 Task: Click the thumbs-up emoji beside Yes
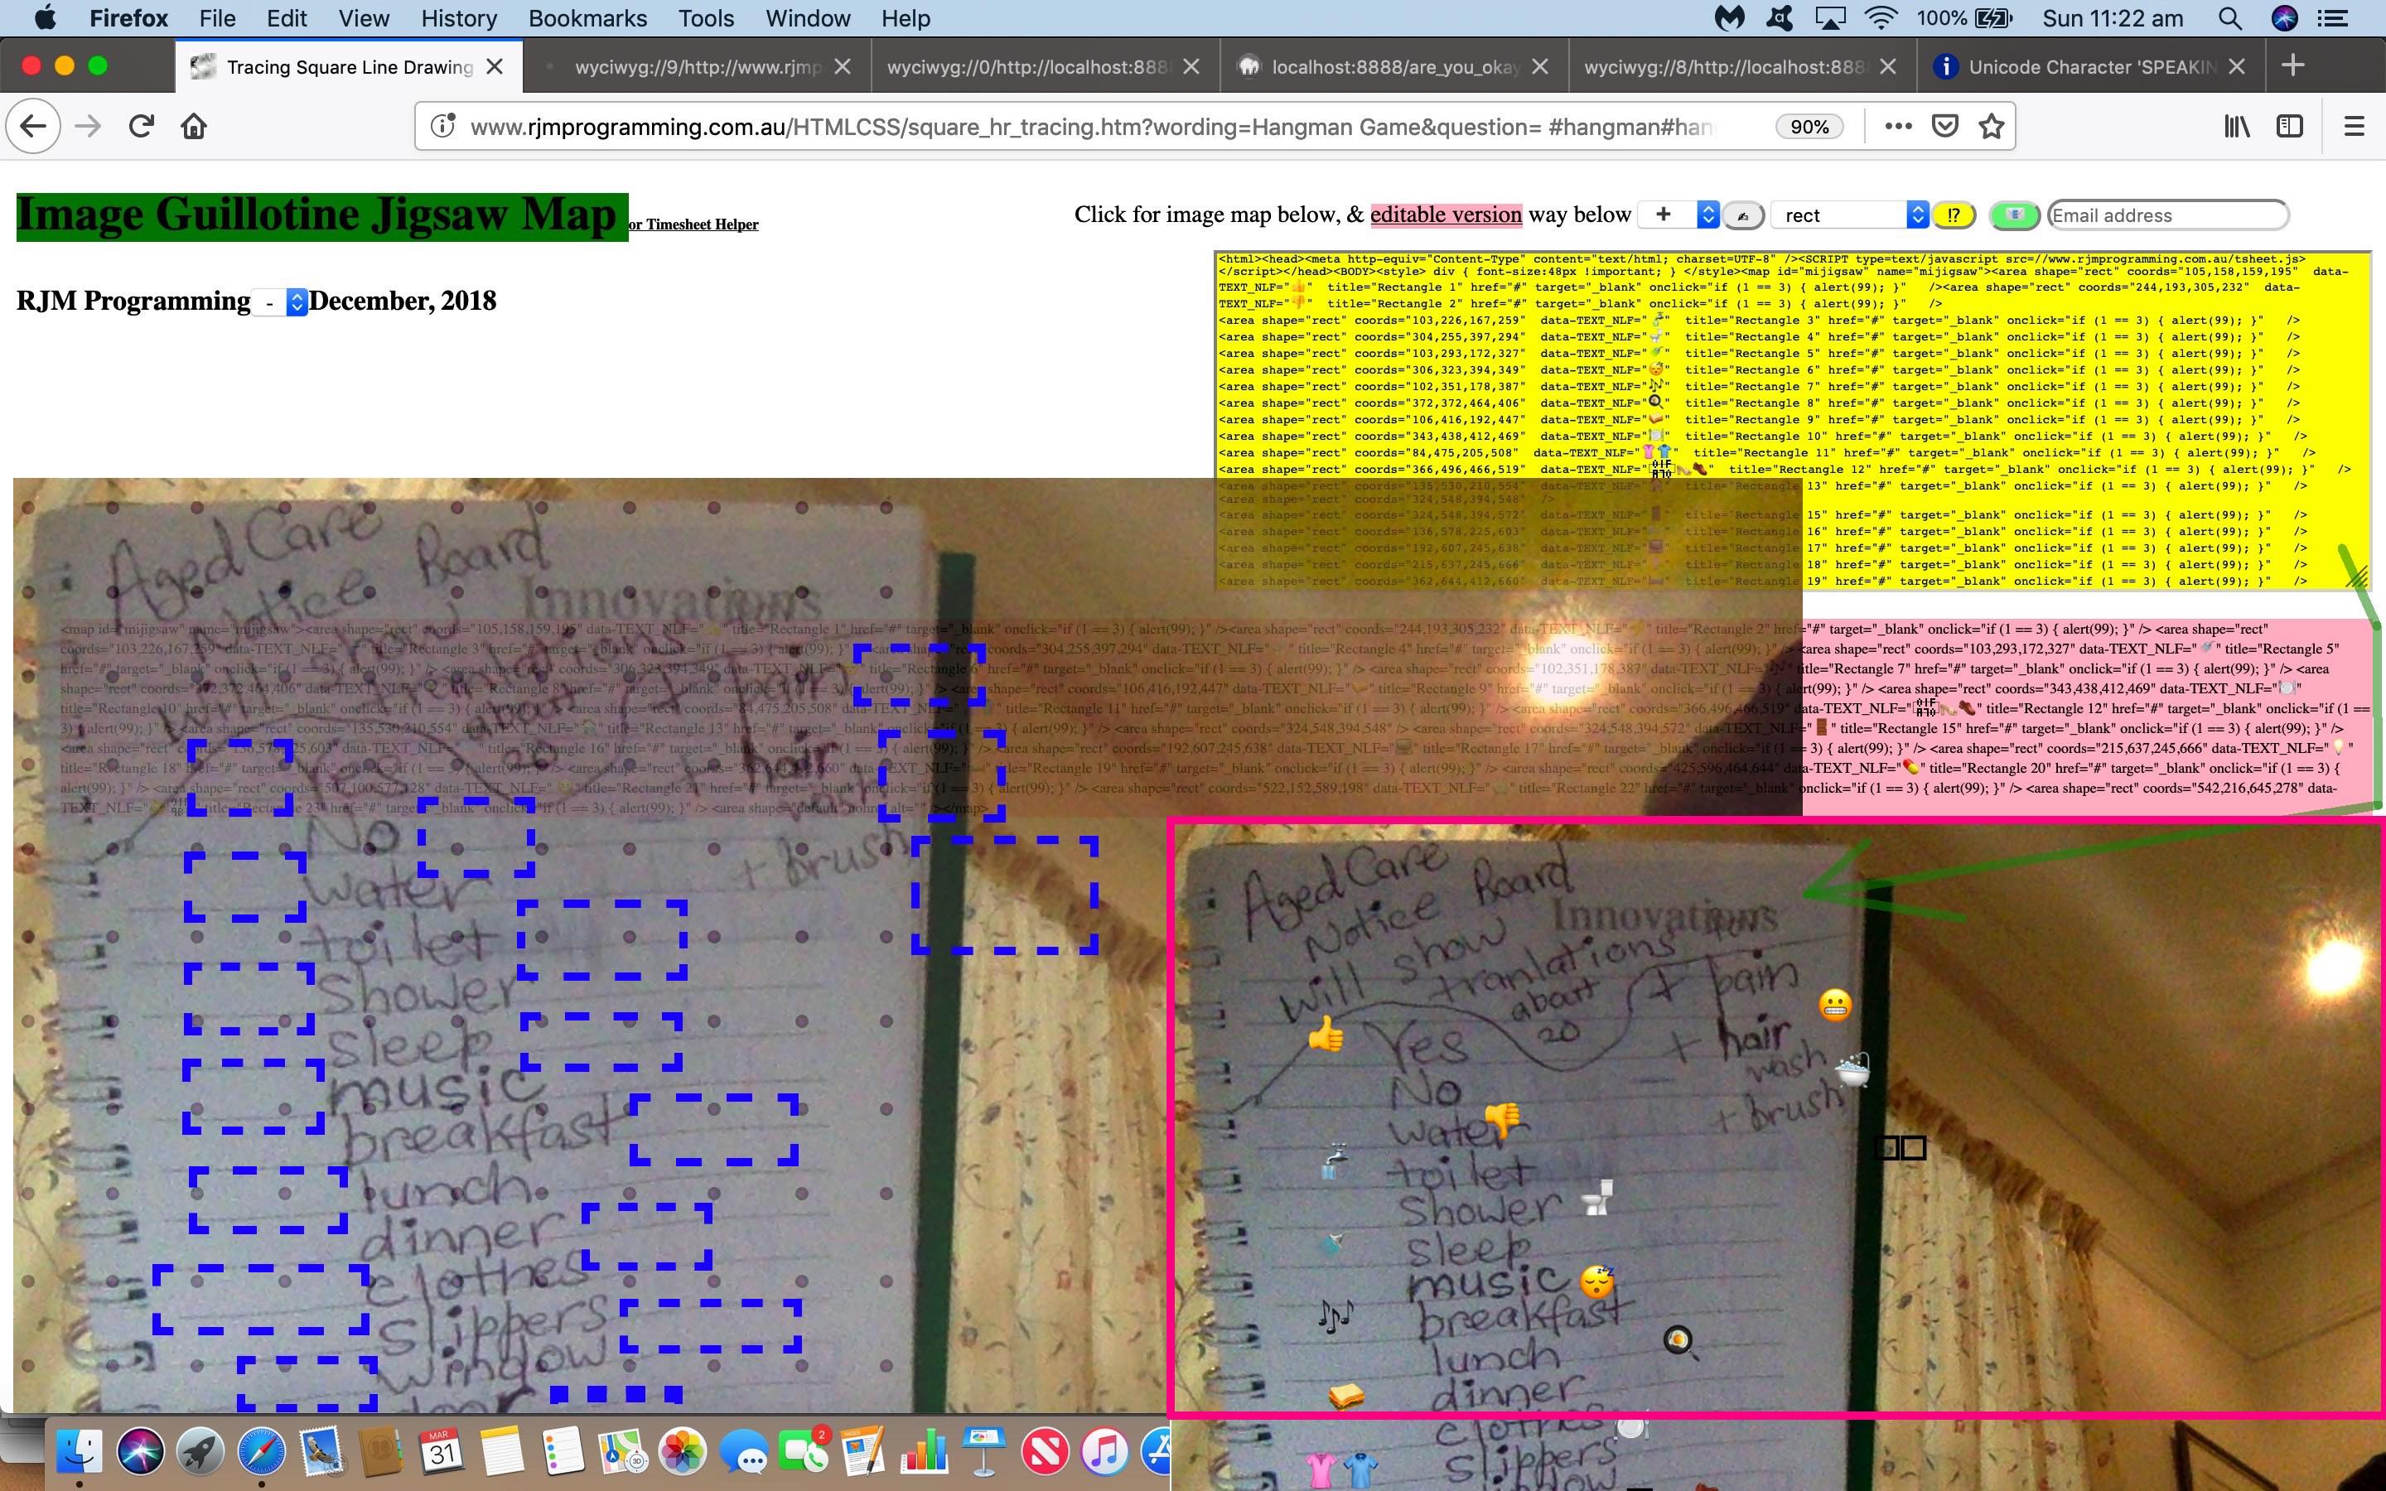tap(1325, 1035)
